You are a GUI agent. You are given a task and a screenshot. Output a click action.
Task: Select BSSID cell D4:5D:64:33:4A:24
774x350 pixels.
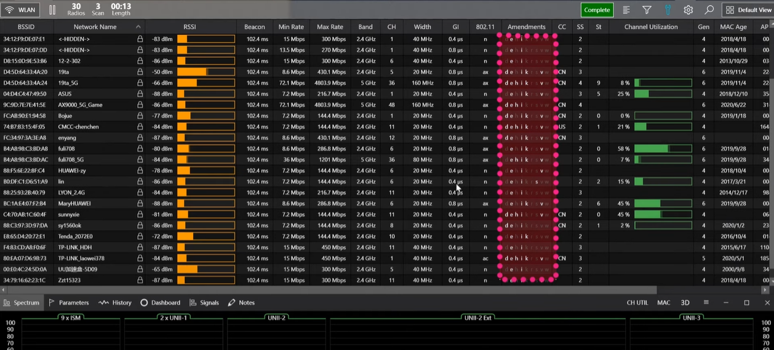click(x=25, y=83)
